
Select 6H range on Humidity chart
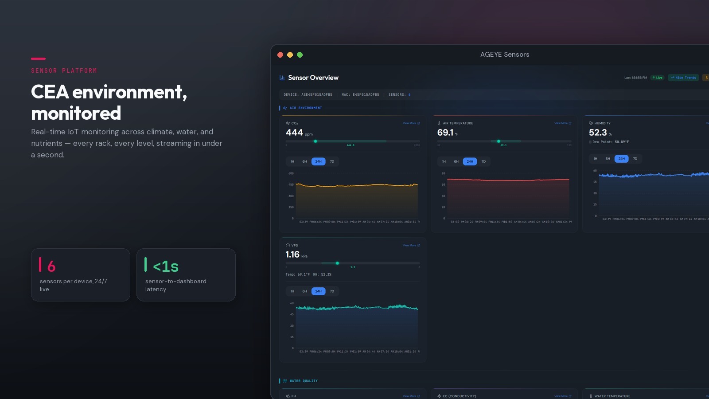coord(608,159)
